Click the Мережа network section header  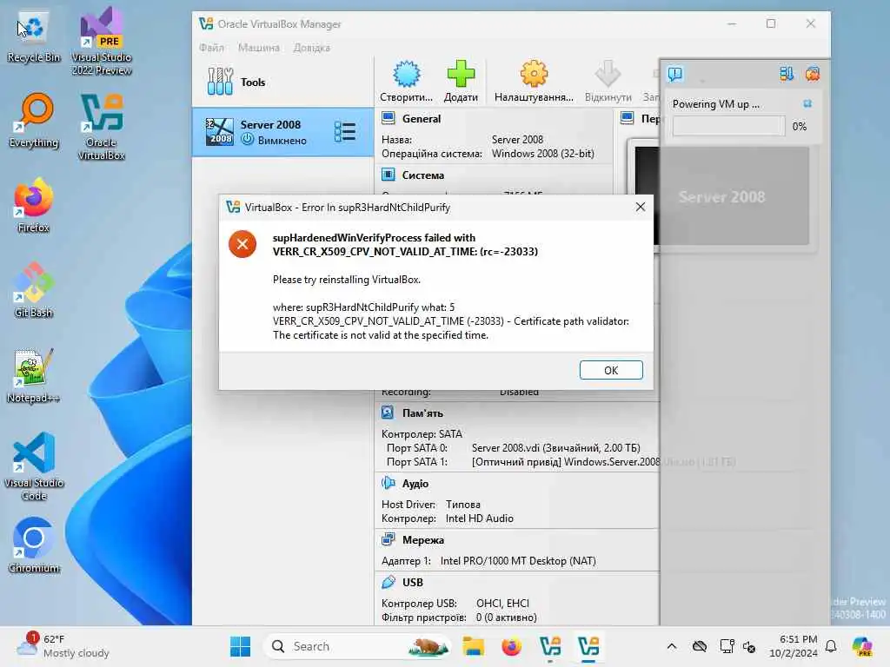point(423,540)
